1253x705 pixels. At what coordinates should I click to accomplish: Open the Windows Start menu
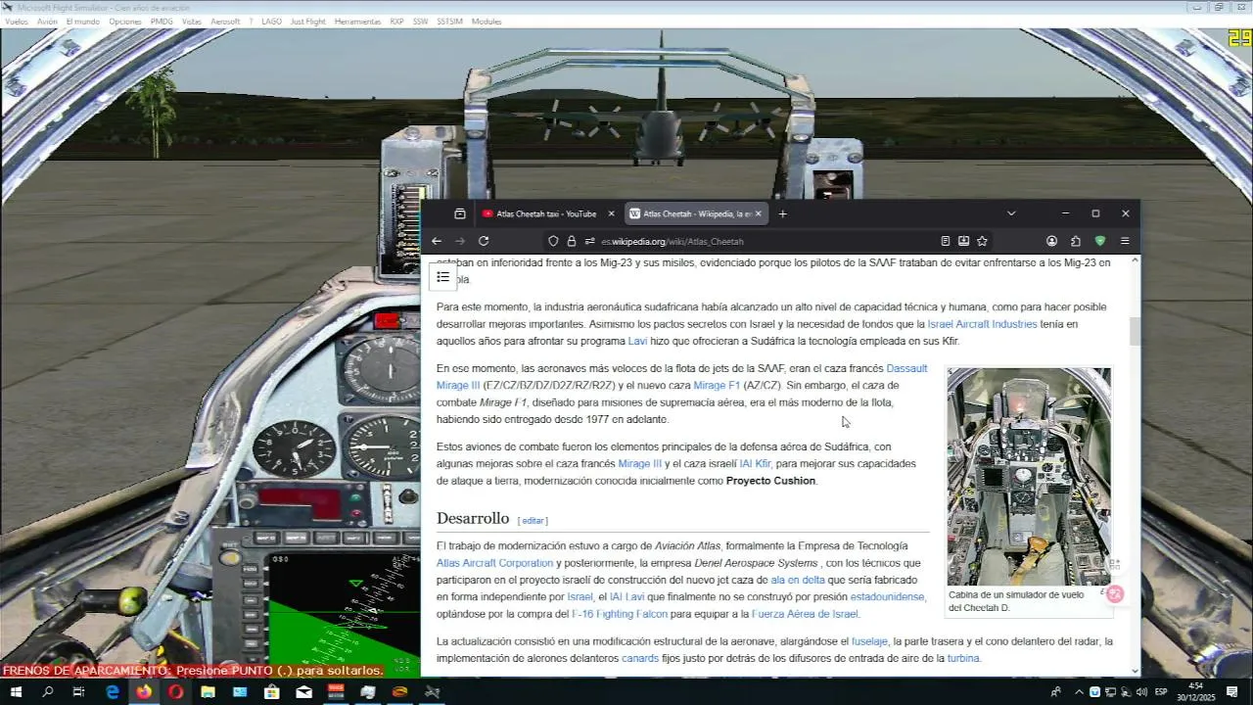pos(16,692)
